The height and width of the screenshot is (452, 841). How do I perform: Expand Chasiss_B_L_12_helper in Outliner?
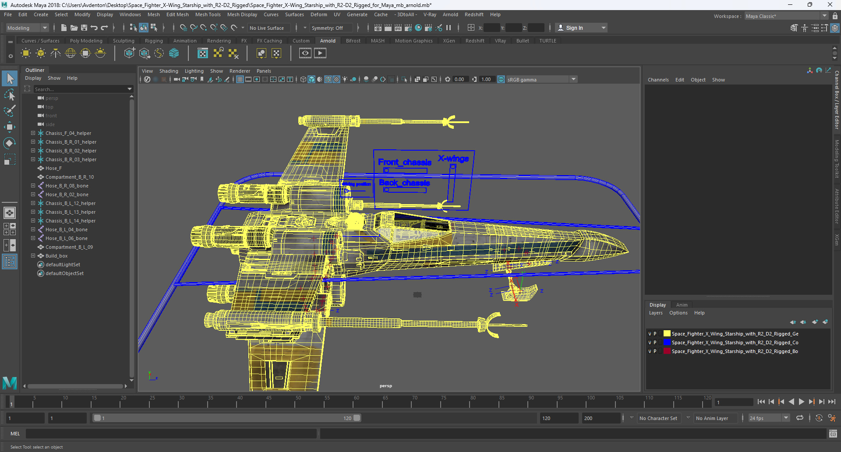coord(33,203)
